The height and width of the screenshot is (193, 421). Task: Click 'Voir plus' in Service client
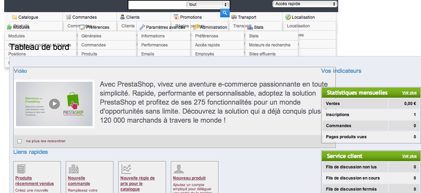point(409,156)
